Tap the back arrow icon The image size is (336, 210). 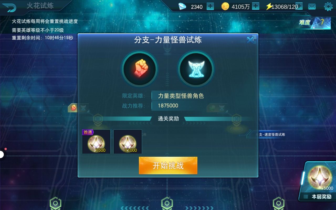[x=9, y=7]
